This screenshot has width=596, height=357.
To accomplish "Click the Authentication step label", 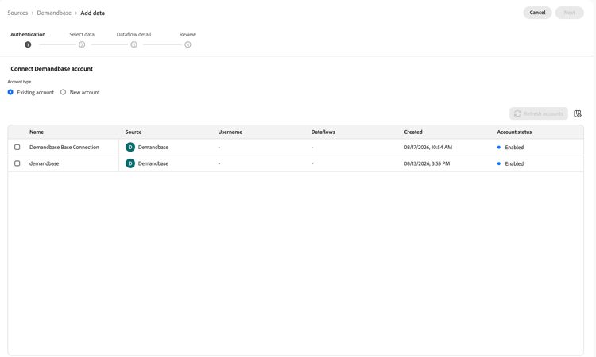I will tap(28, 35).
